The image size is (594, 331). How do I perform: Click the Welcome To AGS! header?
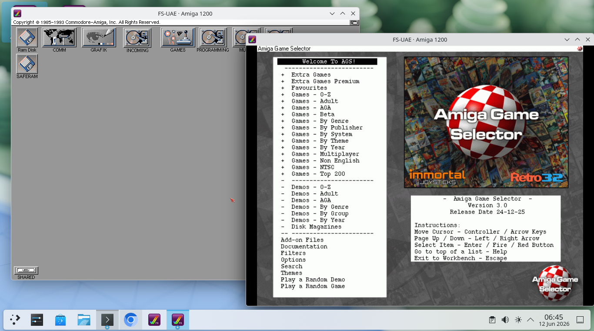pos(327,62)
